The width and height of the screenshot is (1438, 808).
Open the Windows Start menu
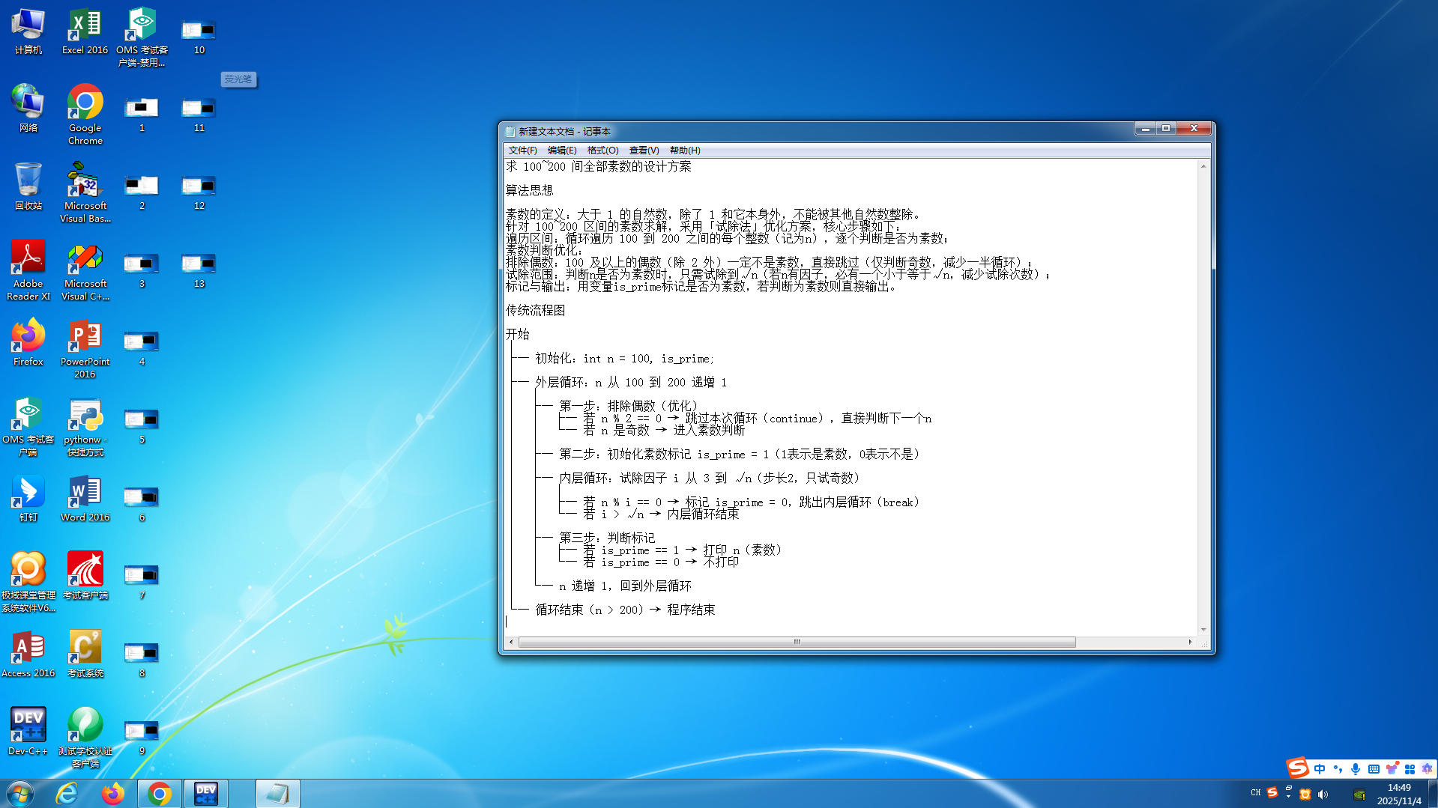[x=19, y=794]
